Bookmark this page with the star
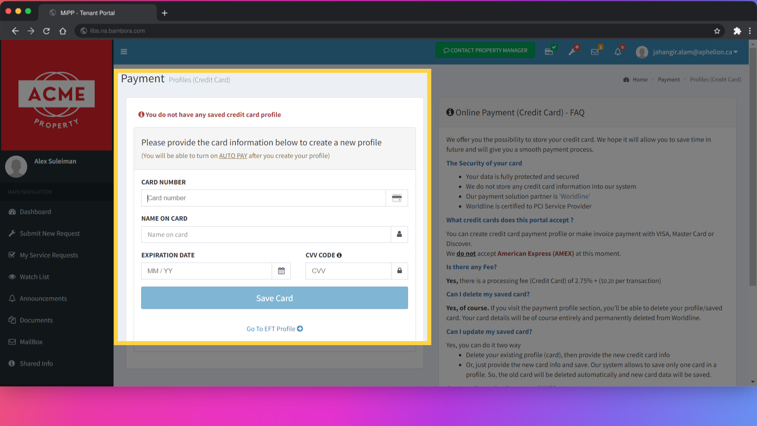This screenshot has width=757, height=426. [x=717, y=31]
